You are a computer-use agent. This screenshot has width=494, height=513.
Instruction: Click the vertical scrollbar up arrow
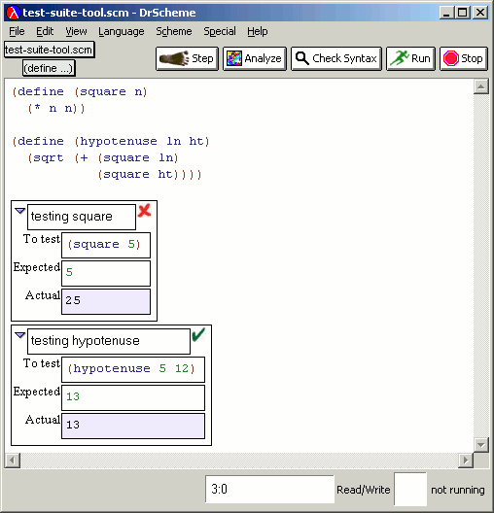pyautogui.click(x=481, y=86)
